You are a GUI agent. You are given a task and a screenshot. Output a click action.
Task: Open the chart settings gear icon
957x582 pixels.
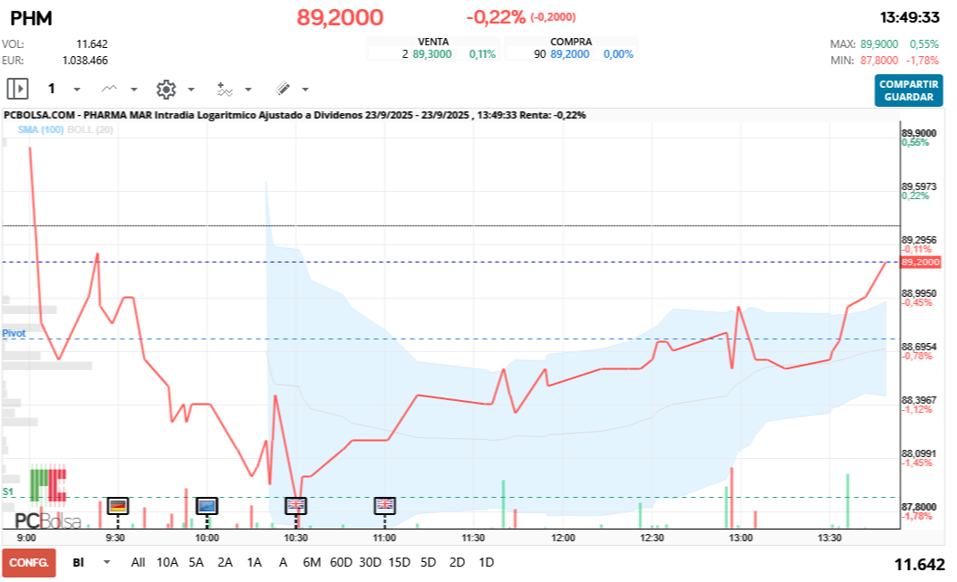coord(166,90)
